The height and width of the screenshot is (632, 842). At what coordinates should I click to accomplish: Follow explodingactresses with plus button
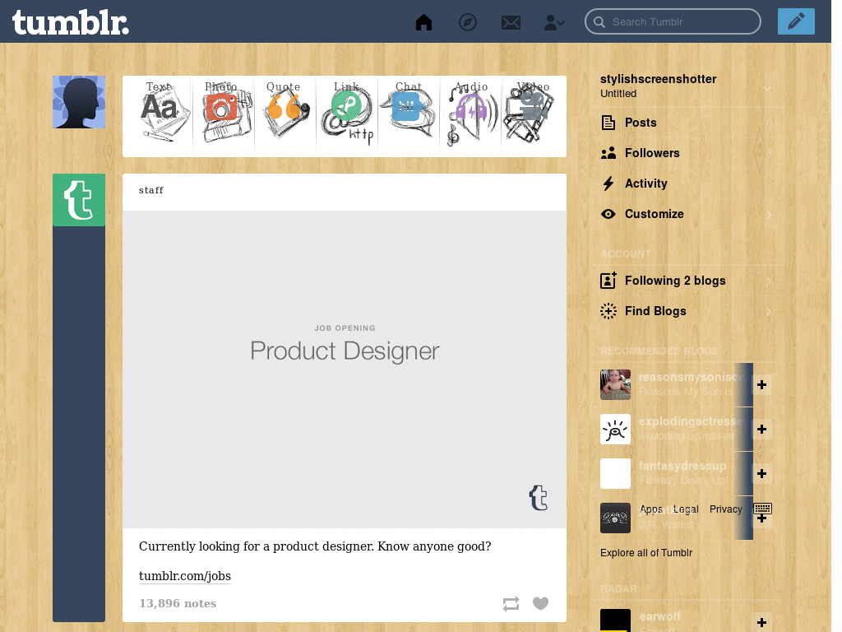coord(761,430)
